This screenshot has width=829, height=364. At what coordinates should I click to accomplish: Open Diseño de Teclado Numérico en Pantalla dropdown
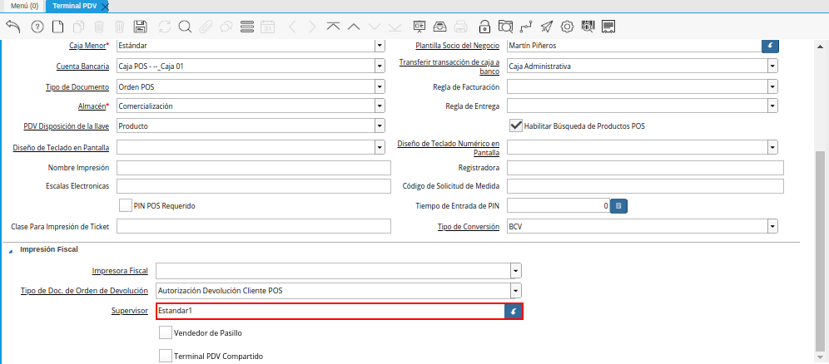(x=773, y=147)
